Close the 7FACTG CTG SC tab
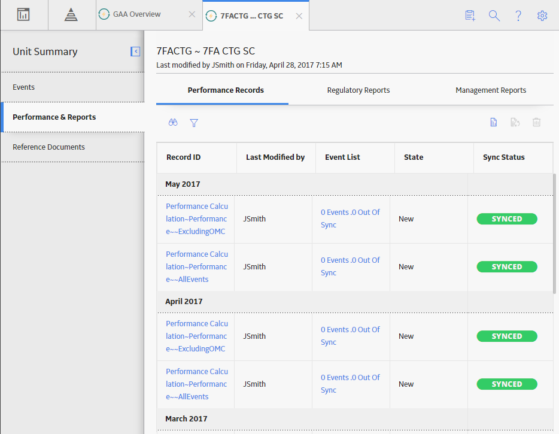 tap(299, 16)
